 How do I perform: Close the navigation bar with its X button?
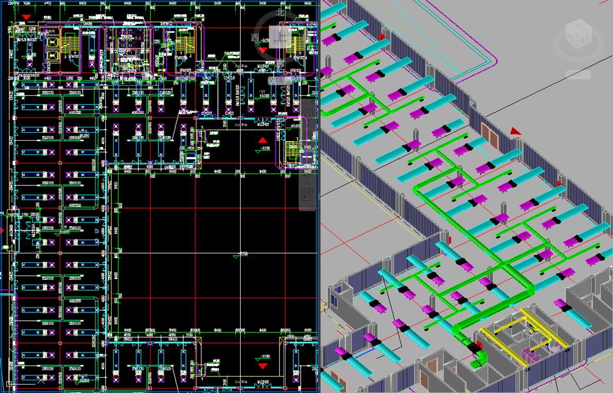point(312,101)
